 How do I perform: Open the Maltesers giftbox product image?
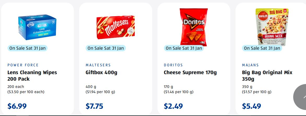click(x=115, y=27)
